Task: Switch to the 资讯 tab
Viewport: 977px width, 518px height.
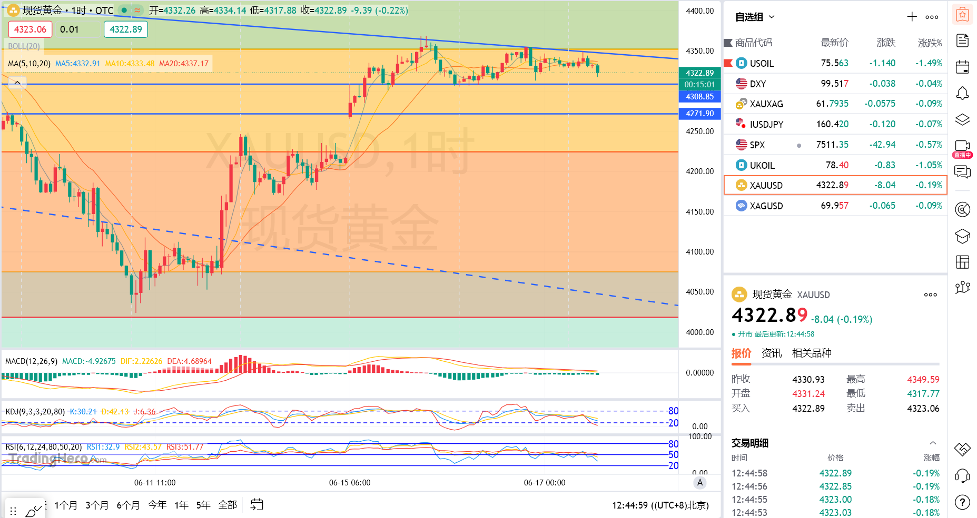Action: (x=772, y=353)
